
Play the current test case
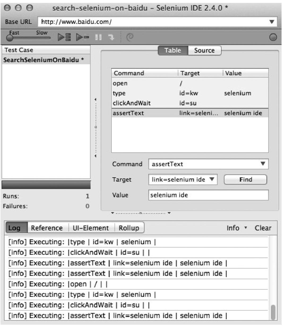pos(83,37)
